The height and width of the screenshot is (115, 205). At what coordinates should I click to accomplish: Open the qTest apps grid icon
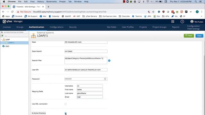(x=173, y=21)
